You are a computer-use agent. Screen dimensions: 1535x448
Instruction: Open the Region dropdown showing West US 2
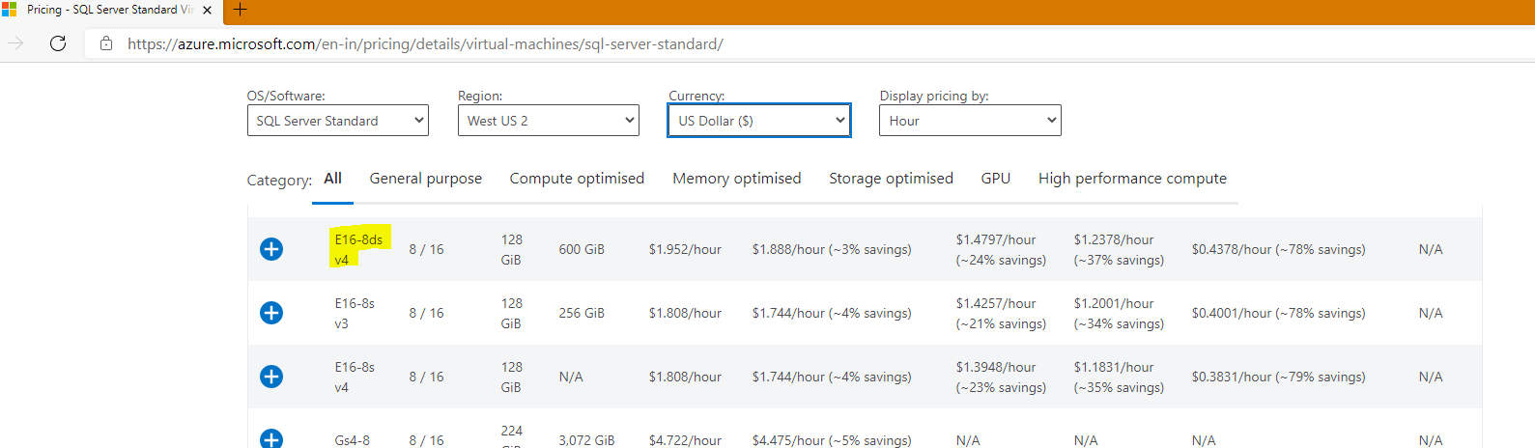(x=549, y=121)
